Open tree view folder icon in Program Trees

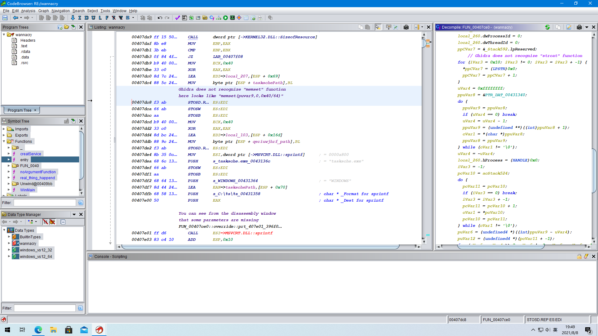coord(67,27)
